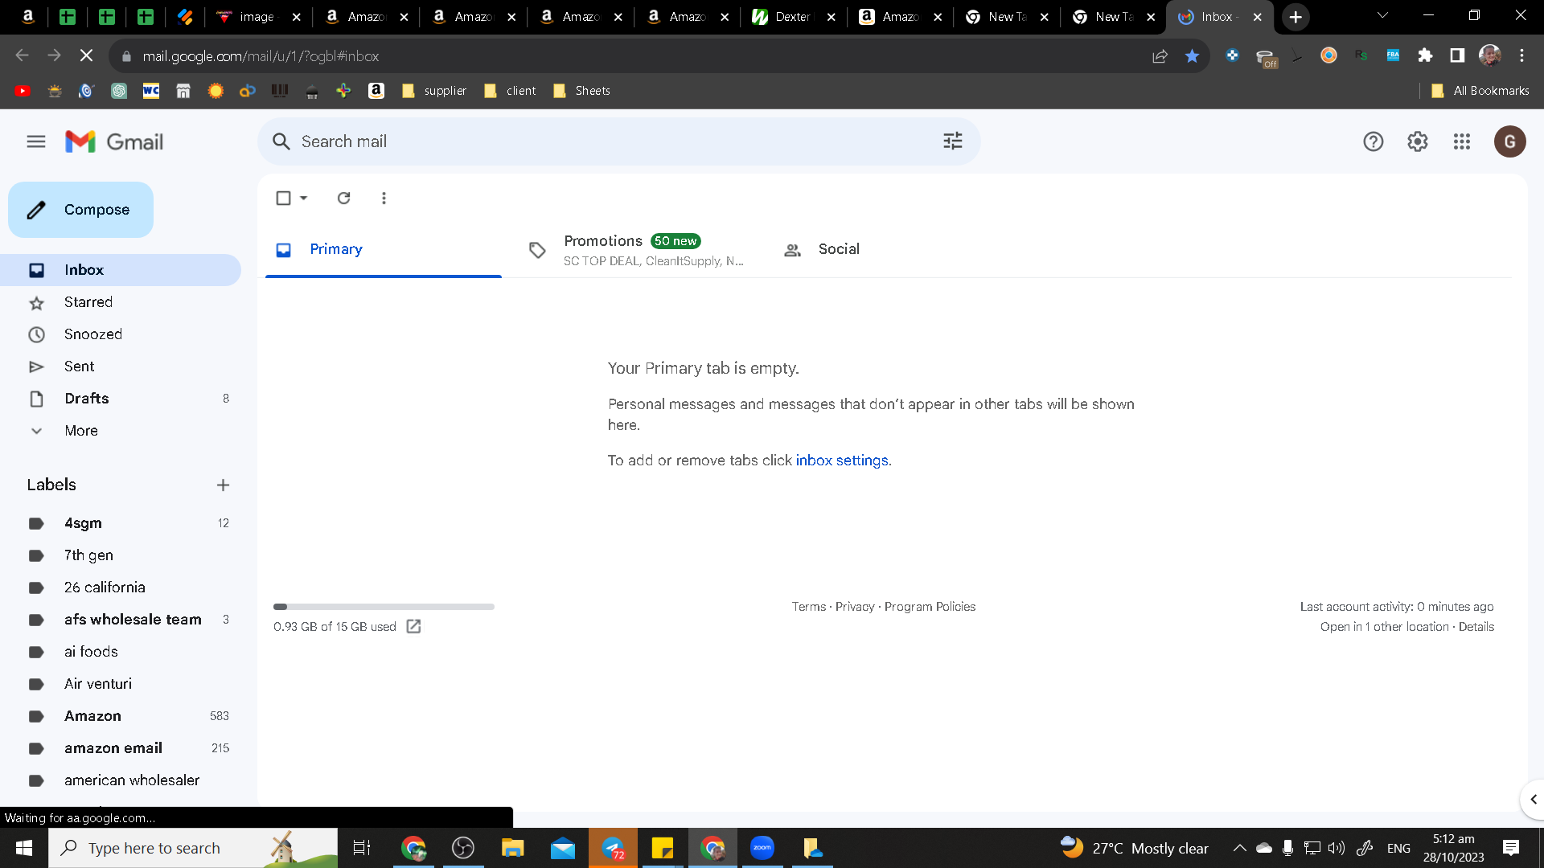Switch to the Primary tab
1544x868 pixels.
coord(384,250)
